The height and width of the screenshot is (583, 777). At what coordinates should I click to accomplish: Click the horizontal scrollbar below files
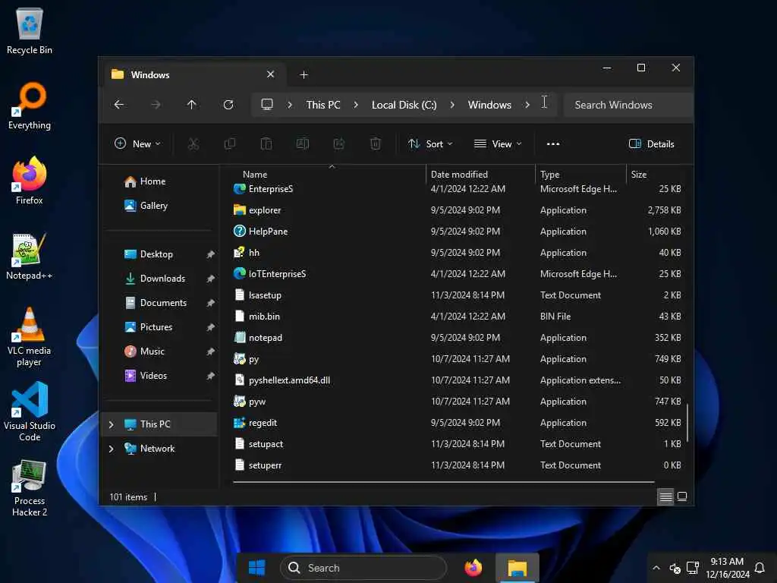[443, 481]
